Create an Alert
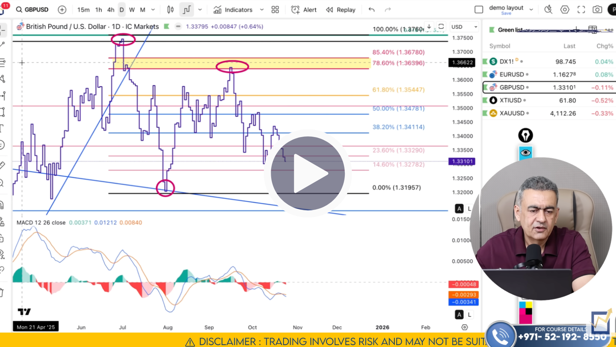616x347 pixels. (x=304, y=10)
